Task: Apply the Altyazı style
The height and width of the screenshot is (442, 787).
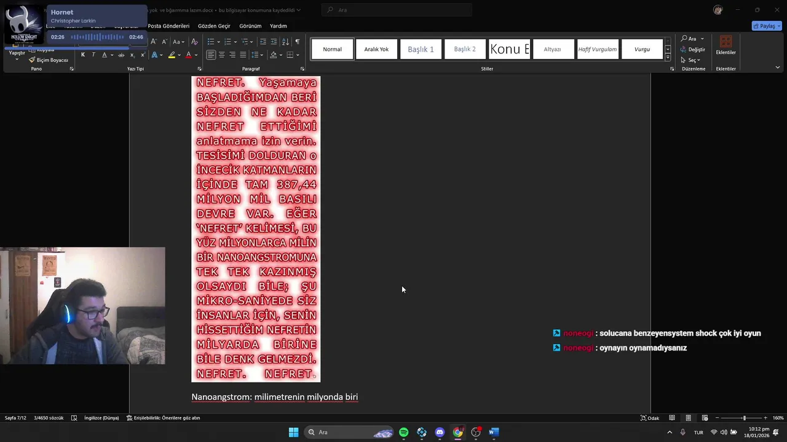Action: pyautogui.click(x=552, y=49)
